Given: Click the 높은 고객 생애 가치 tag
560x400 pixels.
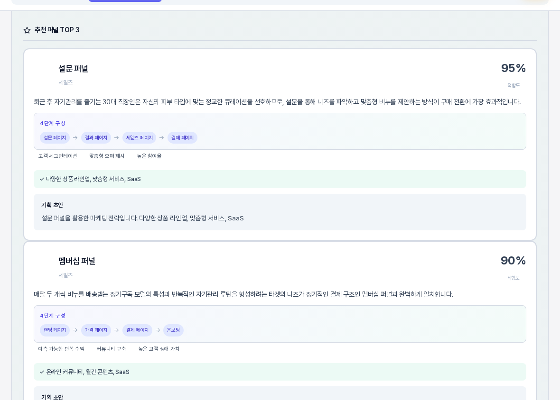Looking at the screenshot, I should pyautogui.click(x=159, y=349).
